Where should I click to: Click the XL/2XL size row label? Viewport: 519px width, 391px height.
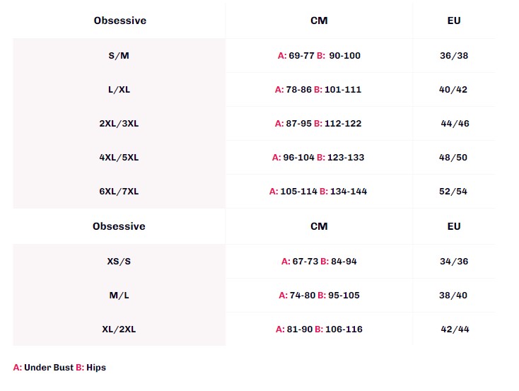(x=119, y=329)
